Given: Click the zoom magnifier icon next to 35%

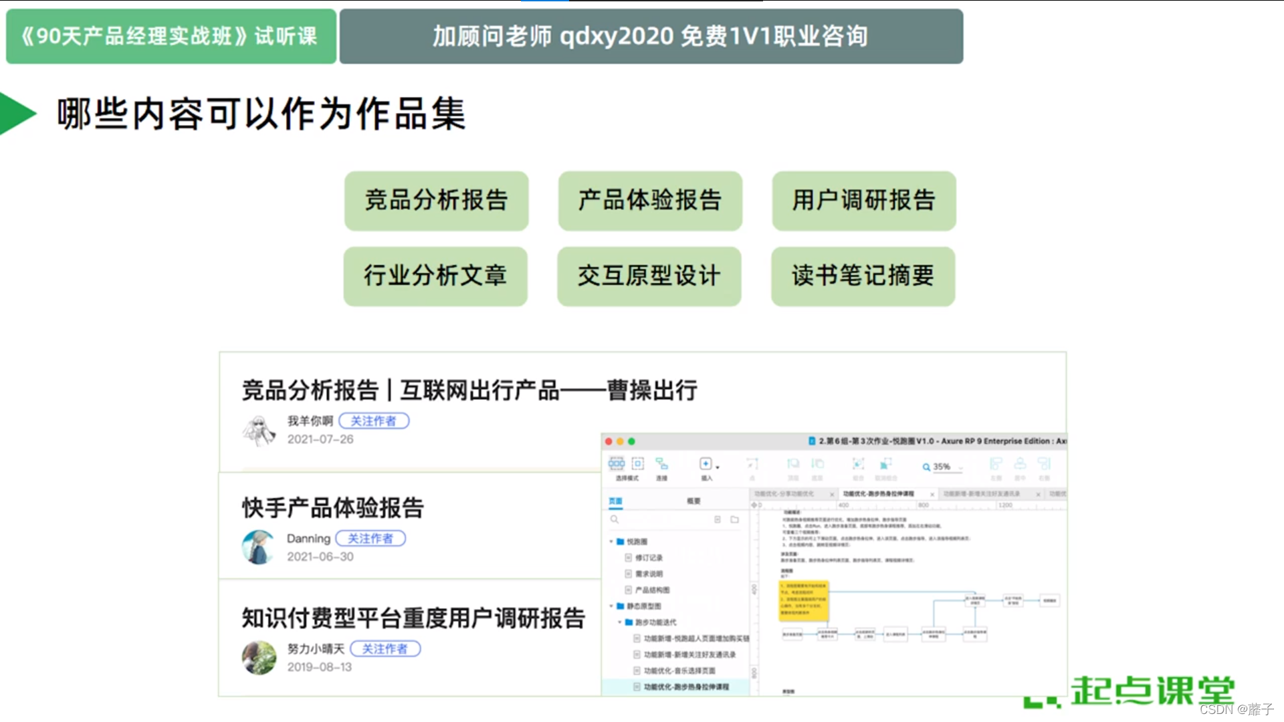Looking at the screenshot, I should point(926,467).
